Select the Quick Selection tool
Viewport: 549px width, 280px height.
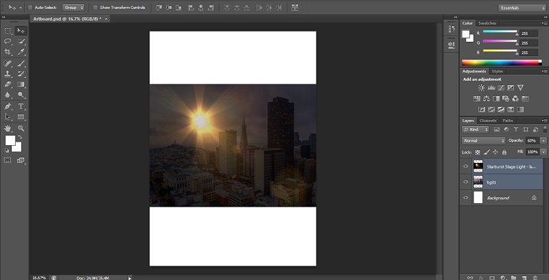21,41
